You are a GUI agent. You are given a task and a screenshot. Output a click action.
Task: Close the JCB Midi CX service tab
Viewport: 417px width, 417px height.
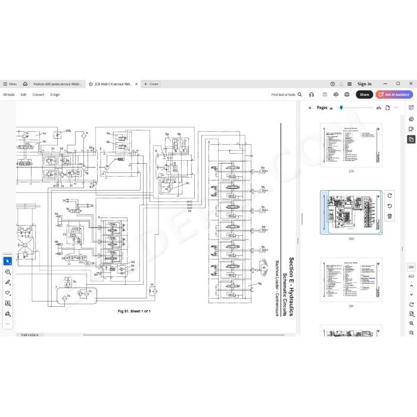click(x=136, y=84)
